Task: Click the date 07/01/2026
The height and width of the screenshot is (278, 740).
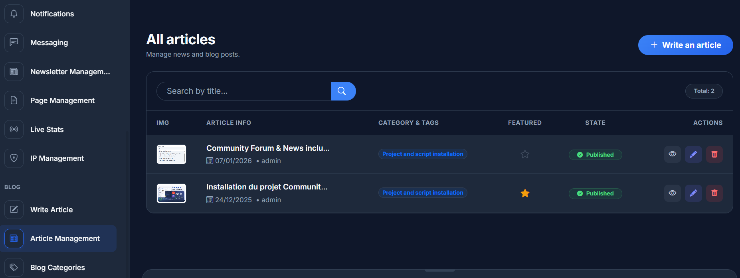Action: point(233,161)
